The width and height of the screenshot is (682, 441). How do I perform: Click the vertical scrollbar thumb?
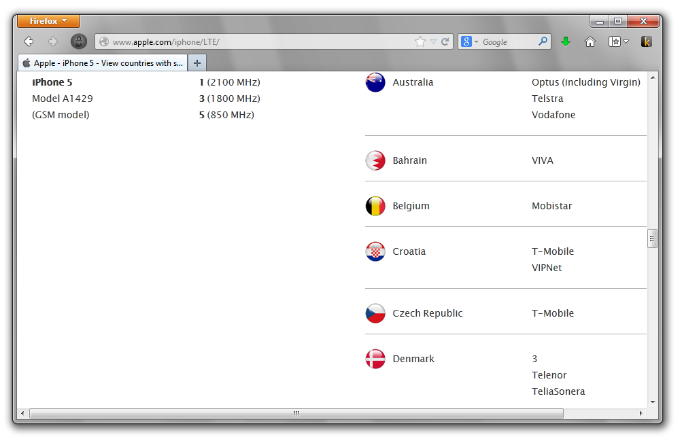[x=652, y=238]
